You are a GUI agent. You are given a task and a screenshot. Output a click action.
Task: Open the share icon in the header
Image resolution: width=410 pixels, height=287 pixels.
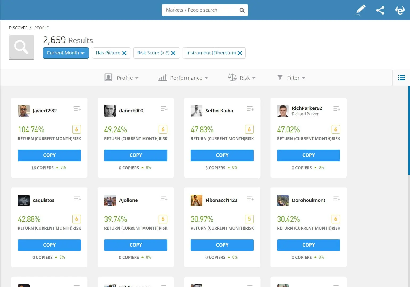pos(380,10)
